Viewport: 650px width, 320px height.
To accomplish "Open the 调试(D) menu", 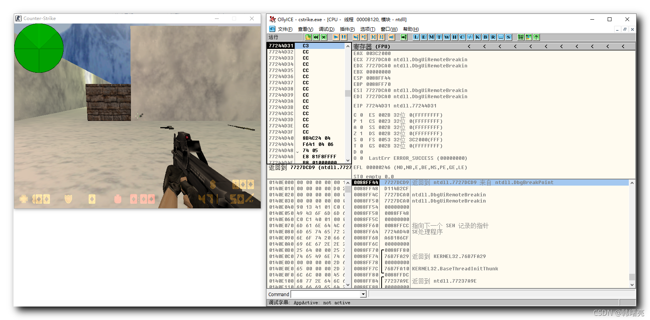I will [x=327, y=29].
